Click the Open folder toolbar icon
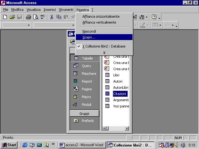 (x=12, y=17)
